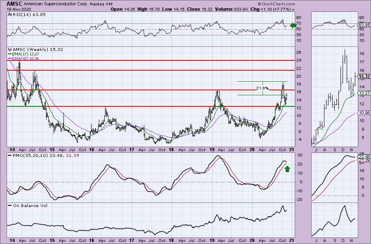The image size is (371, 244).
Task: Click the 15.32 price tag on right panel
Action: click(364, 76)
